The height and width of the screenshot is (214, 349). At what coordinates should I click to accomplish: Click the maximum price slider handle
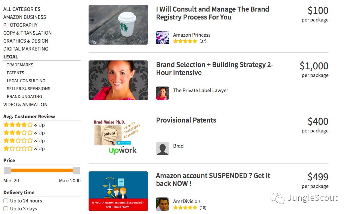coord(77,170)
